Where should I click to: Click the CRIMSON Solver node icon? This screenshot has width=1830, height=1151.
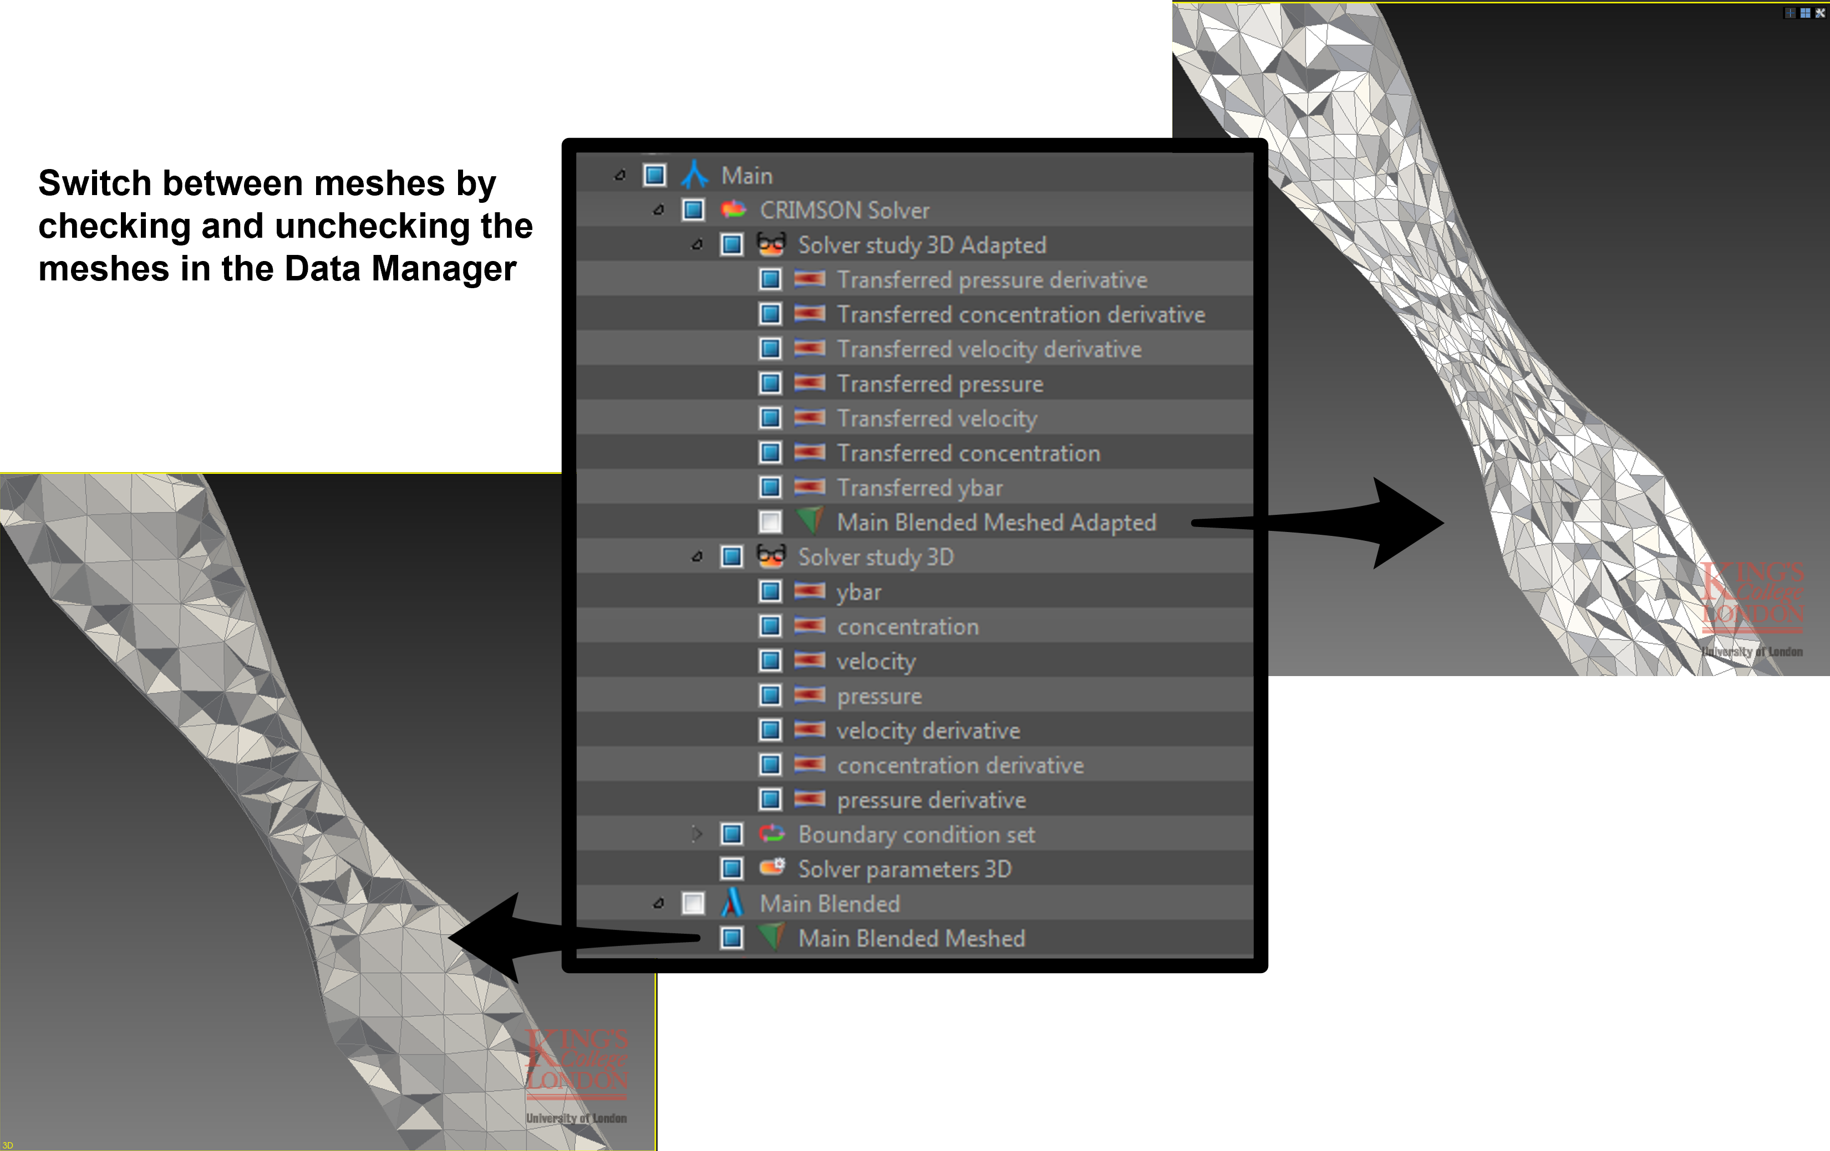733,209
